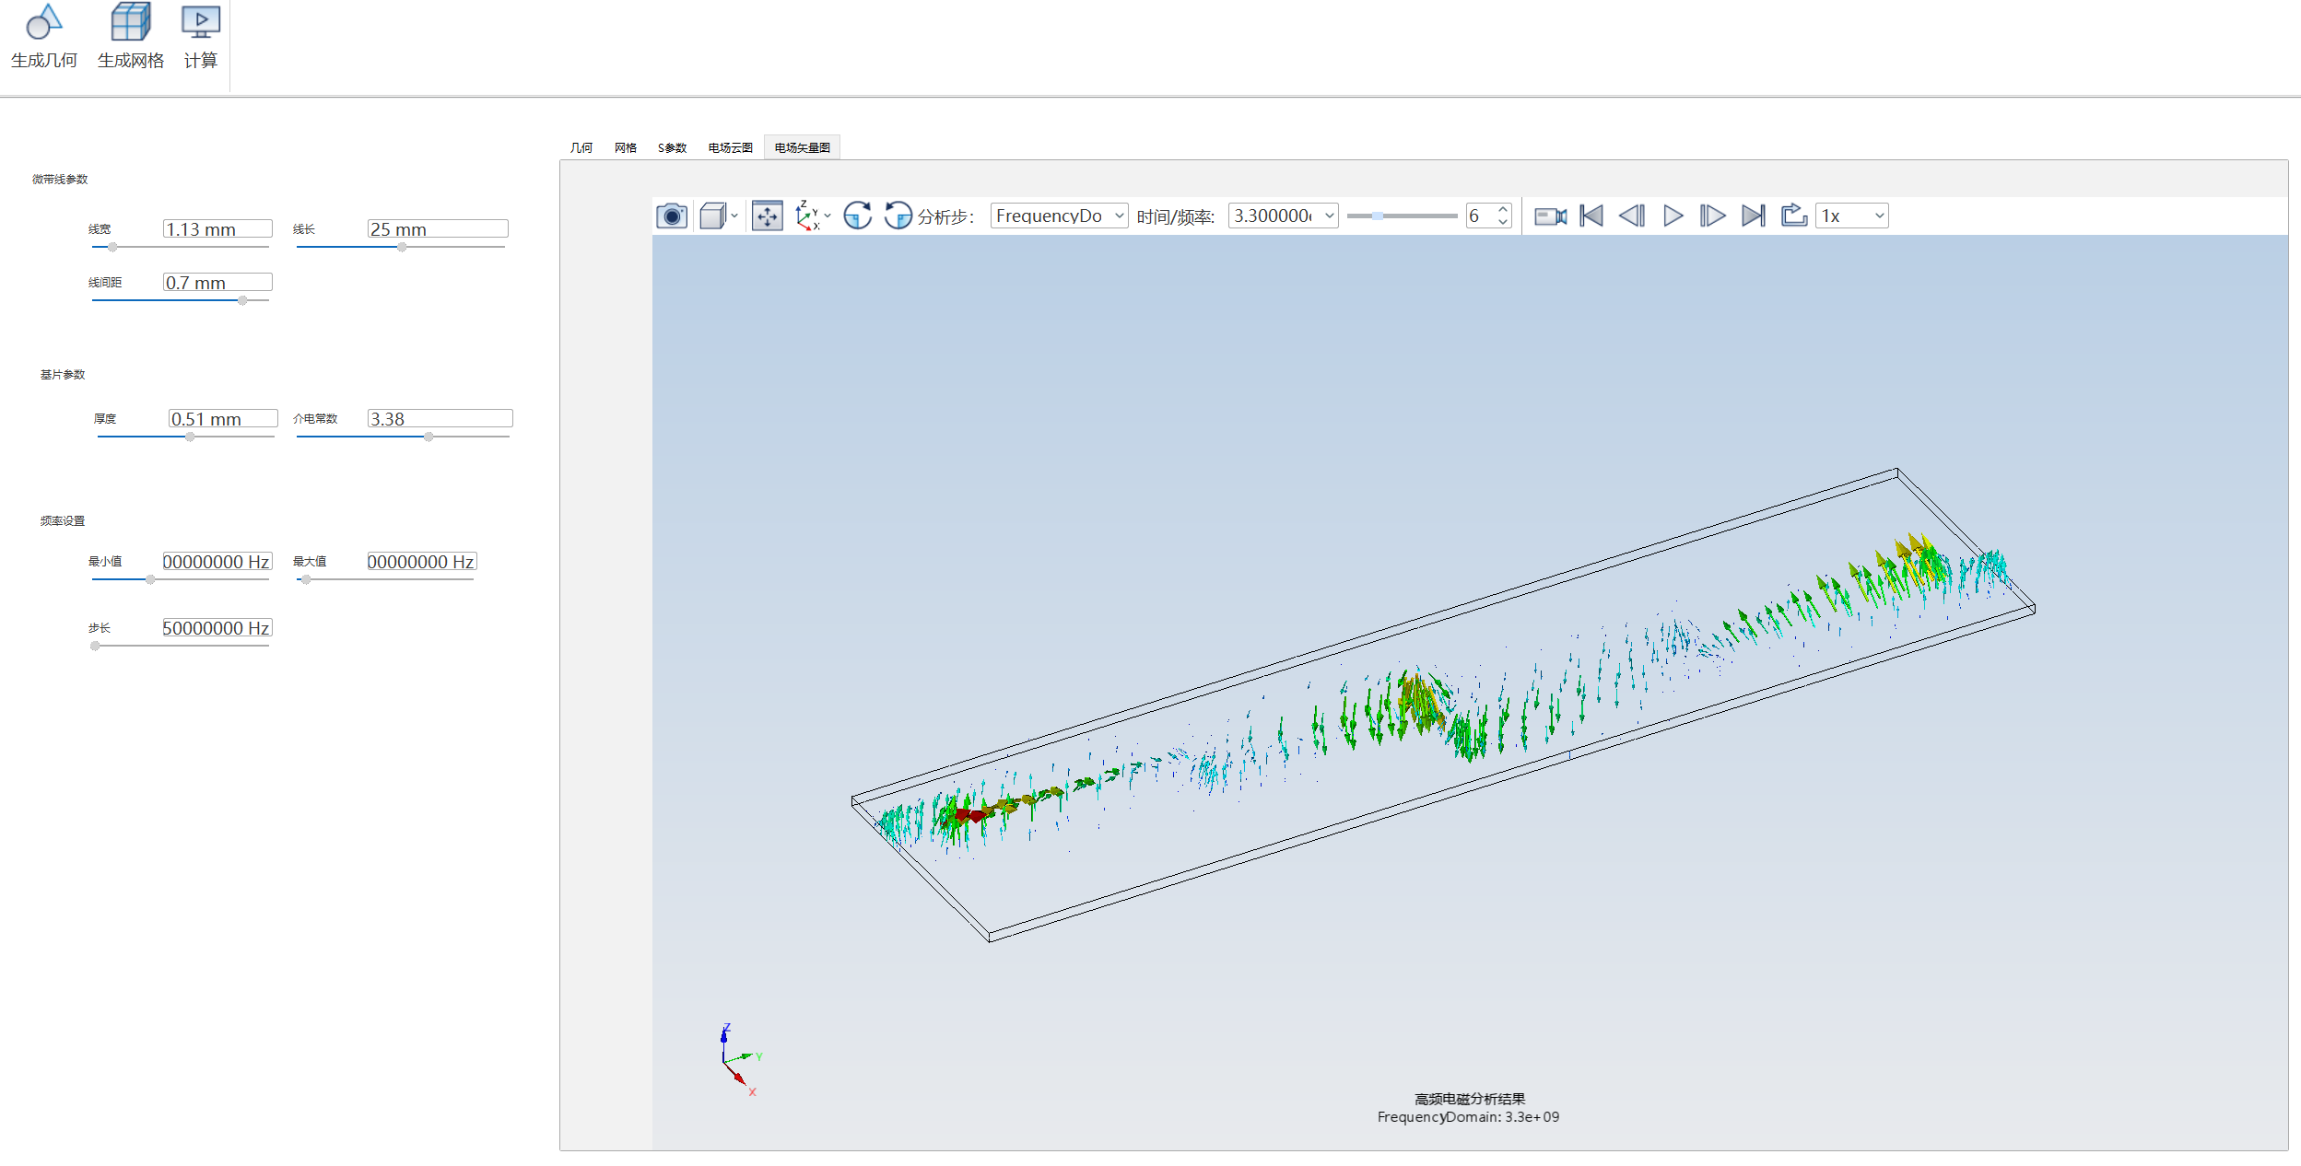Play the animation
Image resolution: width=2301 pixels, height=1166 pixels.
[x=1673, y=216]
